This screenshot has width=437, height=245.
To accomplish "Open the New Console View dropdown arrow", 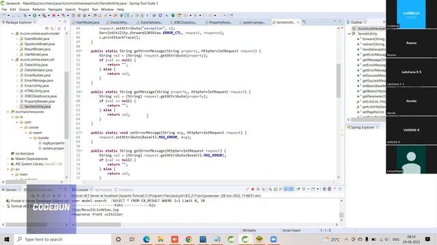I will coord(318,189).
